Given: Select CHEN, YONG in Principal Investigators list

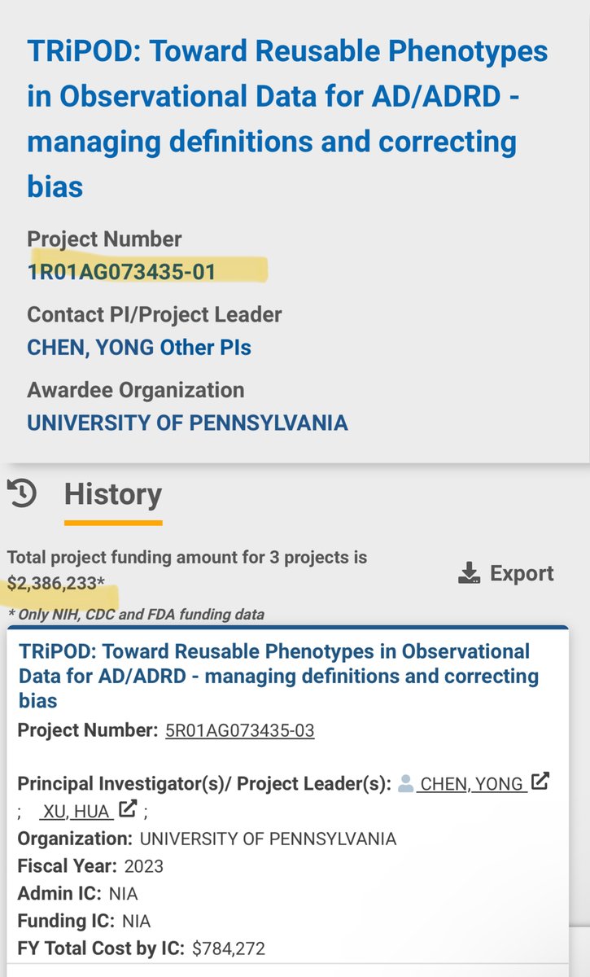Looking at the screenshot, I should coord(471,784).
